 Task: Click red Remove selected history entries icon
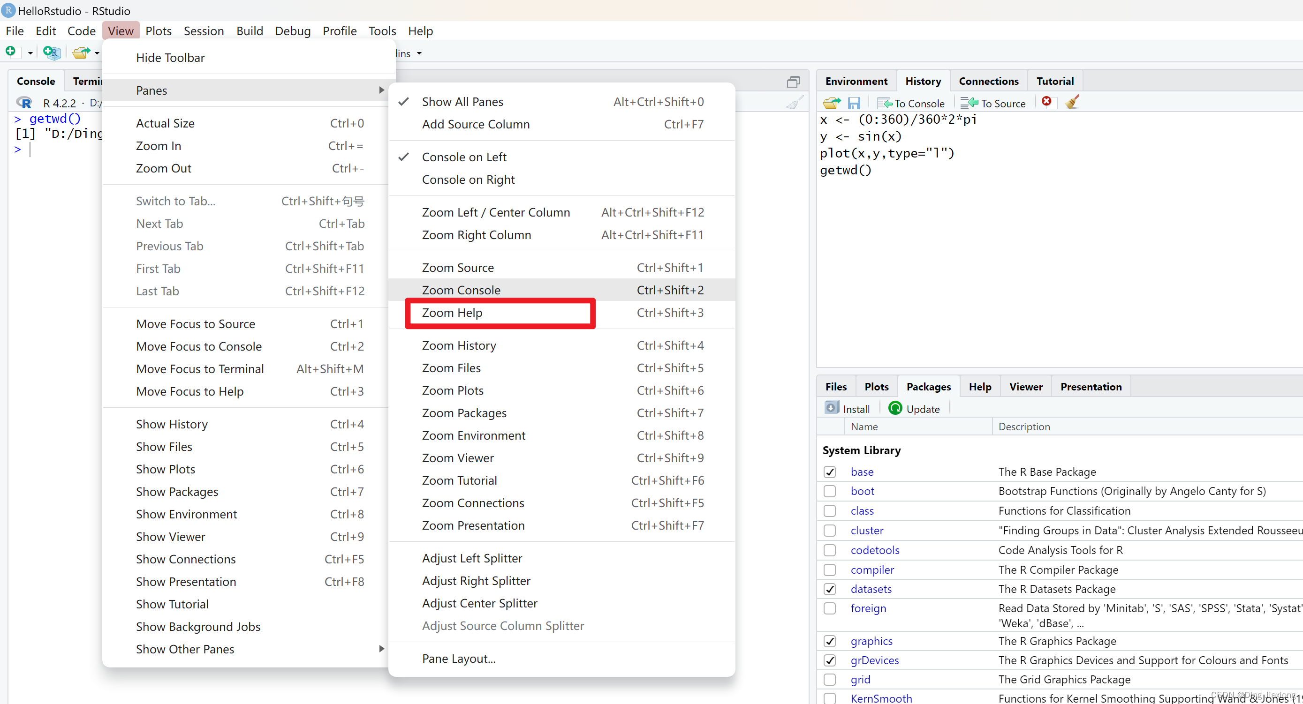click(x=1046, y=102)
